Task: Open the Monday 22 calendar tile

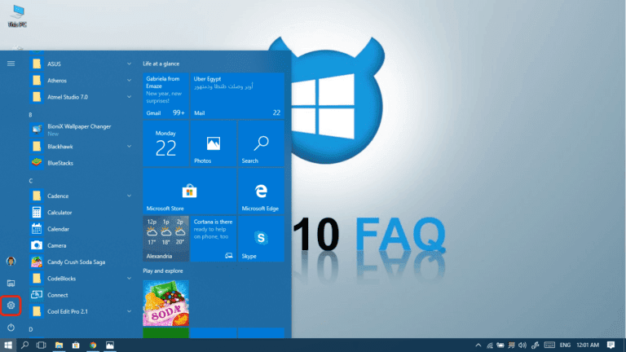Action: coord(165,143)
